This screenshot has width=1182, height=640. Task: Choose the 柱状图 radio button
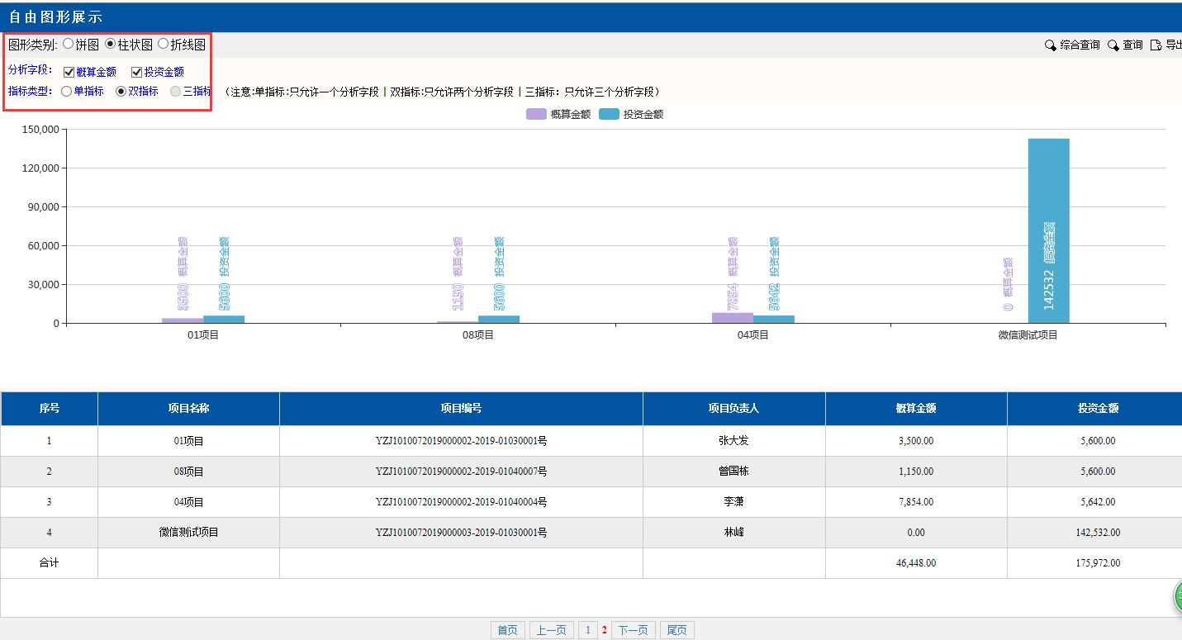(111, 44)
